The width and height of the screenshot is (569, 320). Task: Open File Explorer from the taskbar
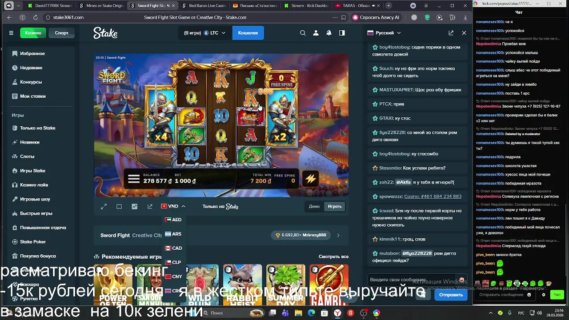point(298,313)
